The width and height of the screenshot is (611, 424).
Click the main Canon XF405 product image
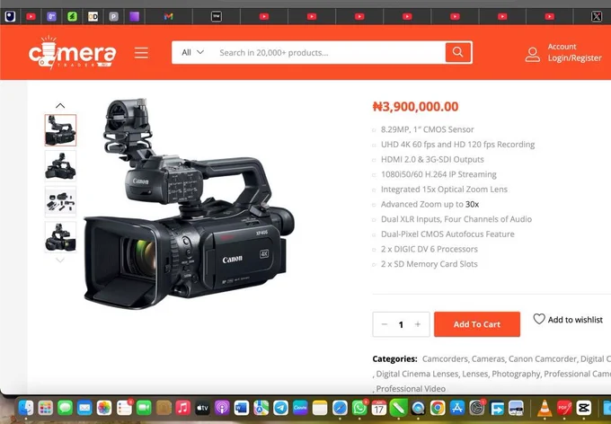pos(189,203)
